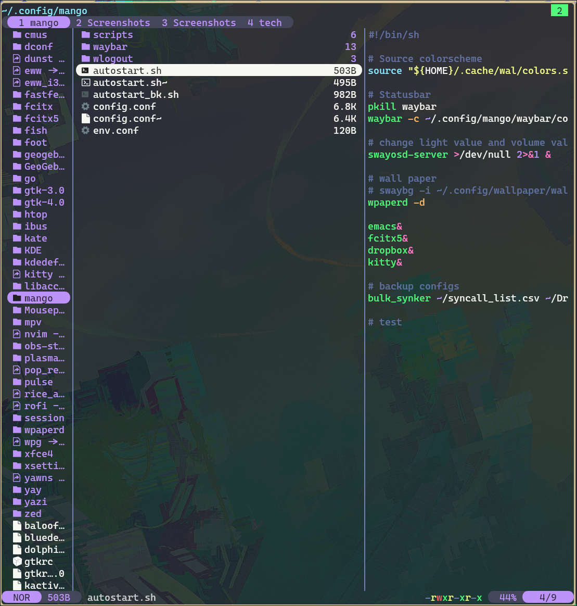577x606 pixels.
Task: Enter the fish directory in parent pane
Action: (35, 131)
